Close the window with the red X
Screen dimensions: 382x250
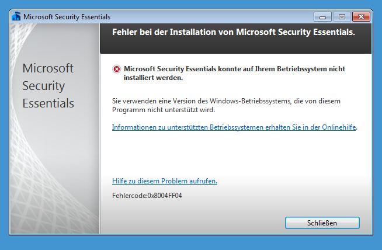362,16
